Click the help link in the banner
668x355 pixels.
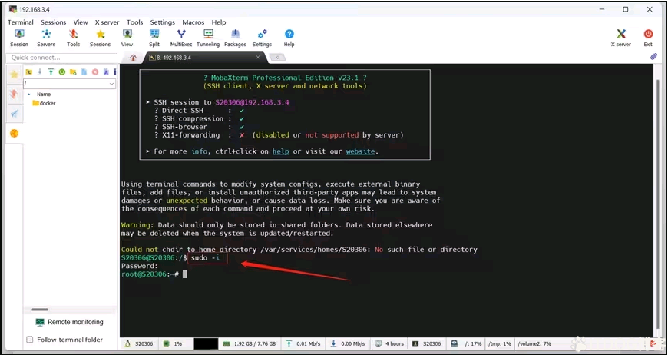[x=280, y=151]
